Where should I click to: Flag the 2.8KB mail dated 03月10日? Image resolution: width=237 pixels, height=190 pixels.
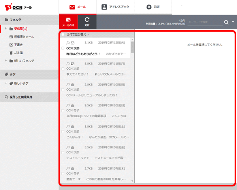click(x=68, y=85)
